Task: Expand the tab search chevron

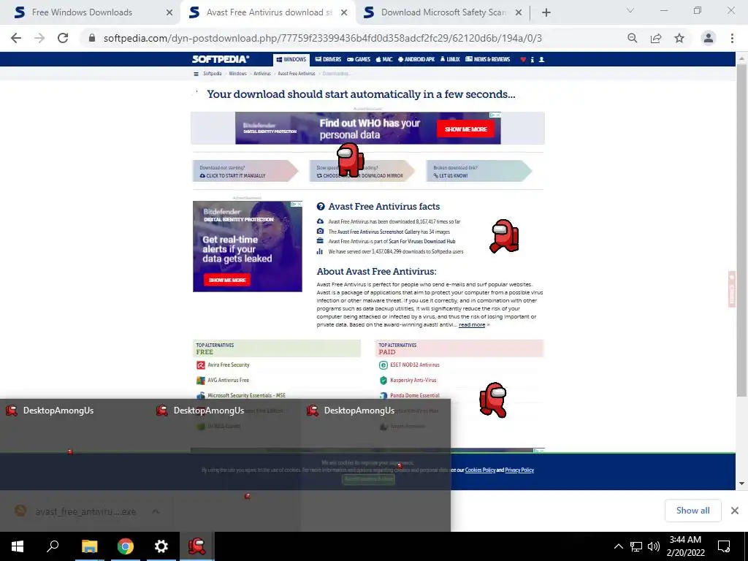Action: pos(630,10)
